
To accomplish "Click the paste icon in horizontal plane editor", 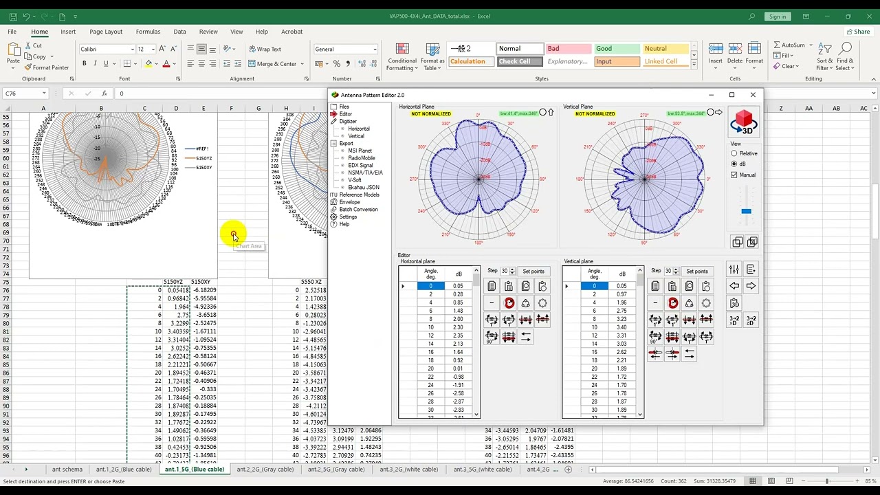I will coord(509,286).
